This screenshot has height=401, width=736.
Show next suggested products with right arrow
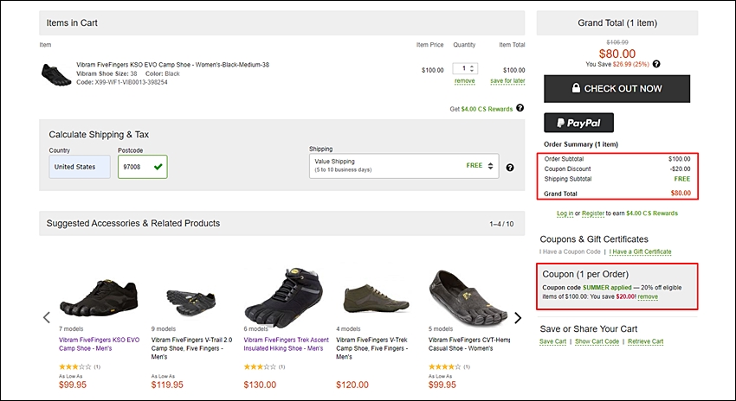pos(518,318)
